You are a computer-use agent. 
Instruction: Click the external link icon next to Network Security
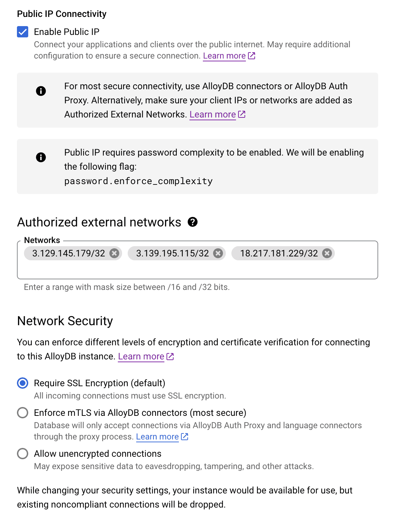click(169, 357)
